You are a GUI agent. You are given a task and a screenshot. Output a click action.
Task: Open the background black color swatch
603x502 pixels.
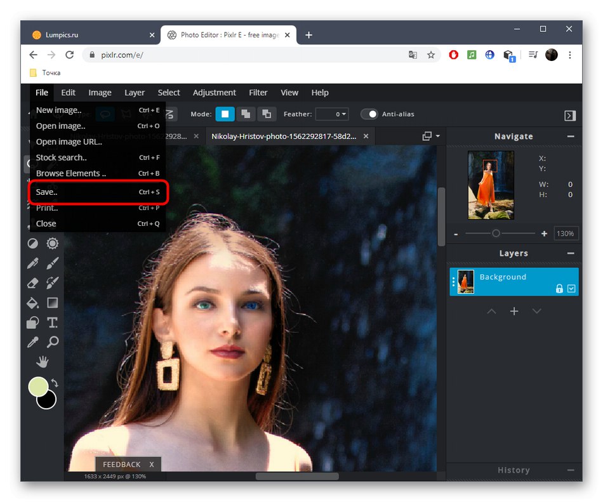[x=48, y=401]
